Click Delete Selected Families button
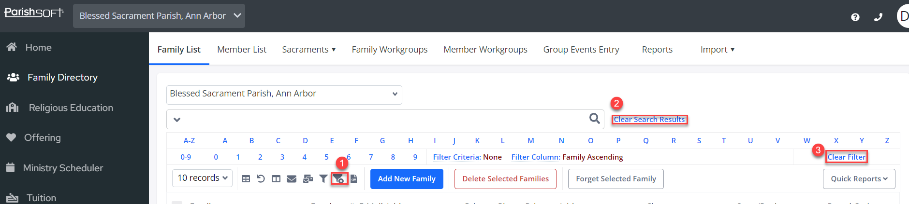The width and height of the screenshot is (909, 204). click(x=505, y=179)
